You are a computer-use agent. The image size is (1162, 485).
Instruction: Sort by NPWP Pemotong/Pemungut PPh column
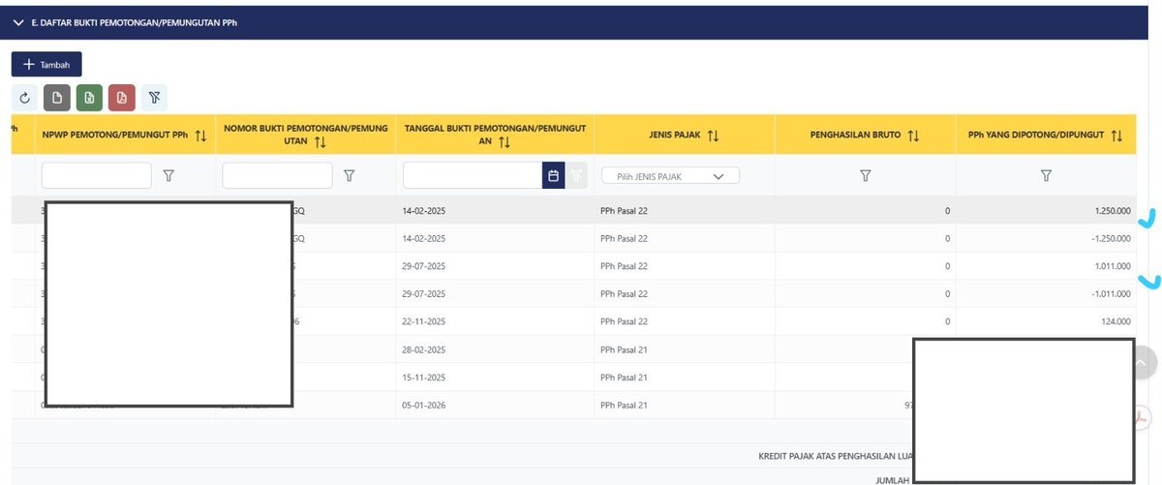click(x=200, y=136)
